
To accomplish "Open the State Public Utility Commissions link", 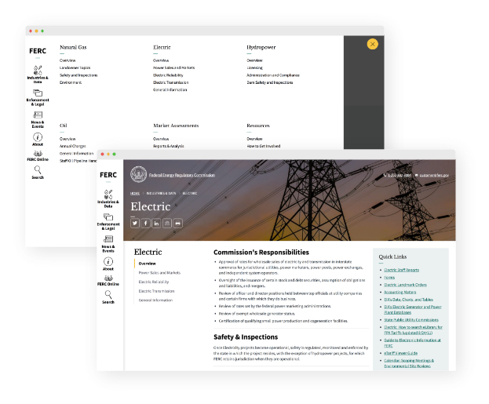I will (x=411, y=320).
